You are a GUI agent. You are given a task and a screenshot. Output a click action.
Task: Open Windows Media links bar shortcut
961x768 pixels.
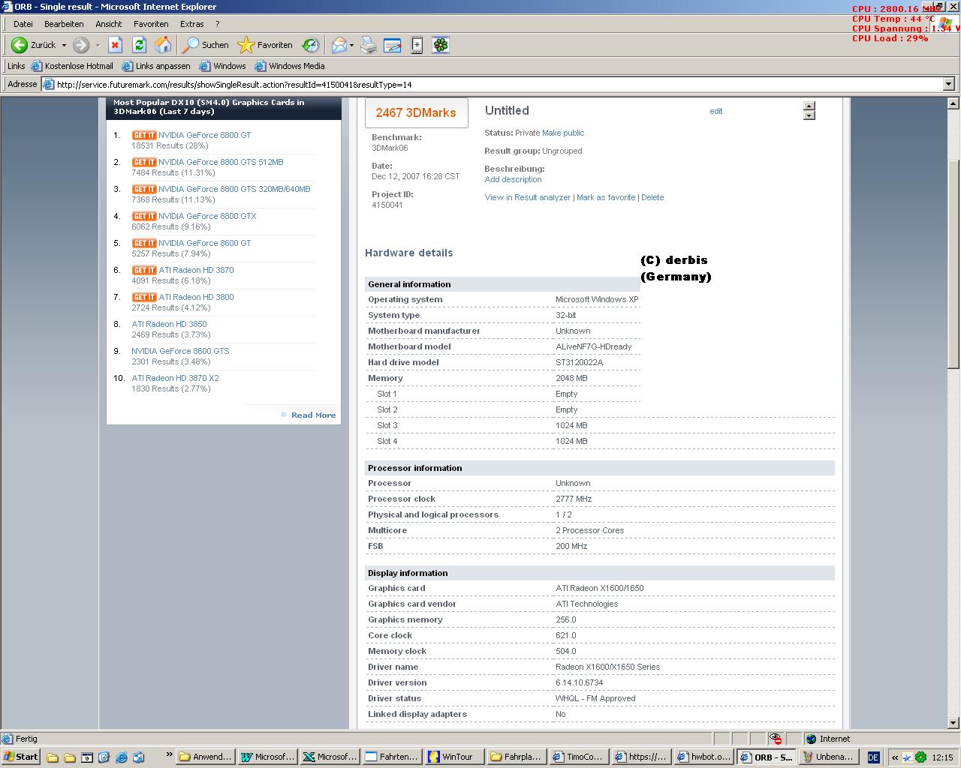tap(290, 66)
